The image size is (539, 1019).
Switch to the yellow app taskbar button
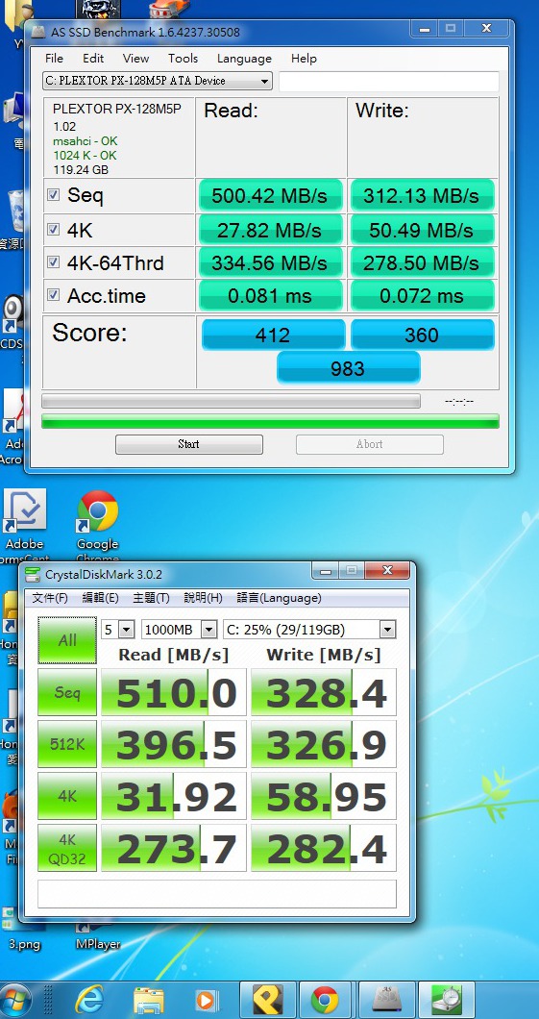pos(265,1001)
